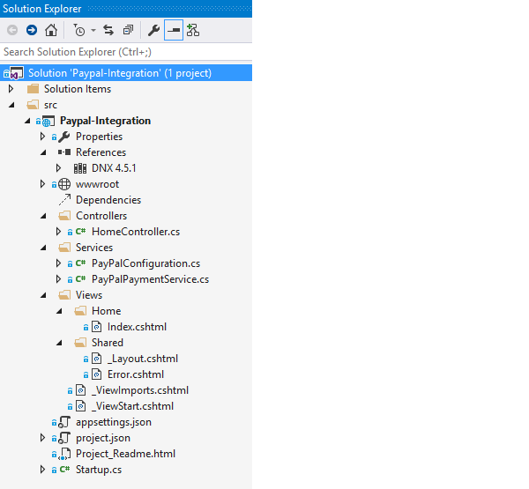Collapse the src folder
This screenshot has width=529, height=489.
pyautogui.click(x=11, y=105)
